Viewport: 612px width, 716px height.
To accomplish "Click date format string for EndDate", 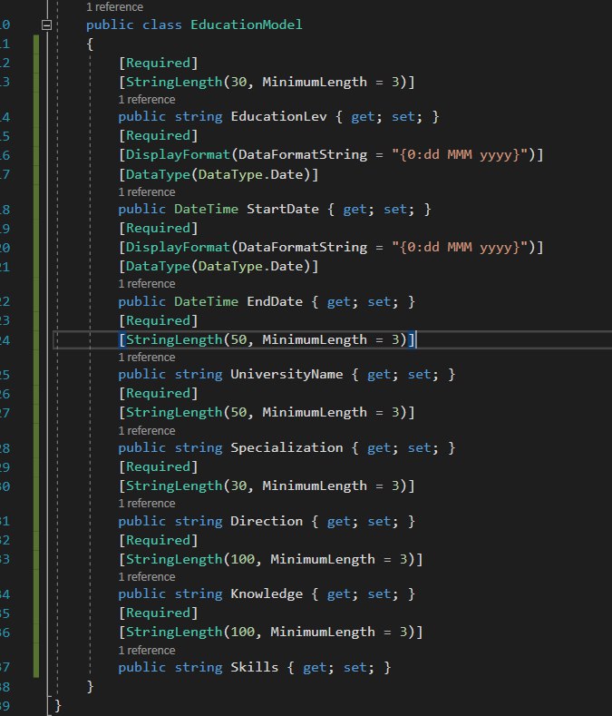I will coord(460,248).
